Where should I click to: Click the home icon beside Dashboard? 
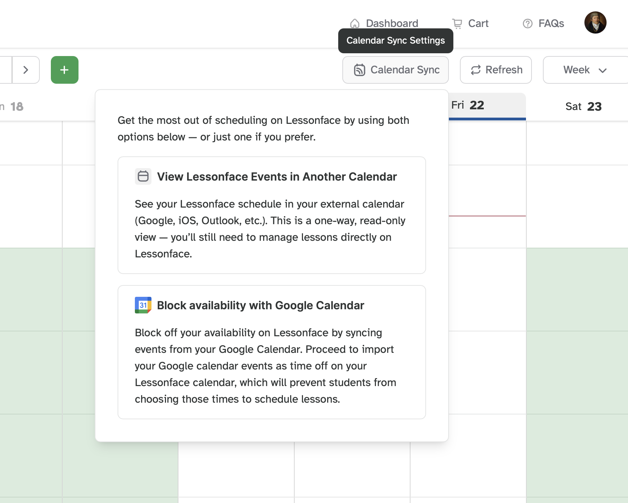(355, 23)
